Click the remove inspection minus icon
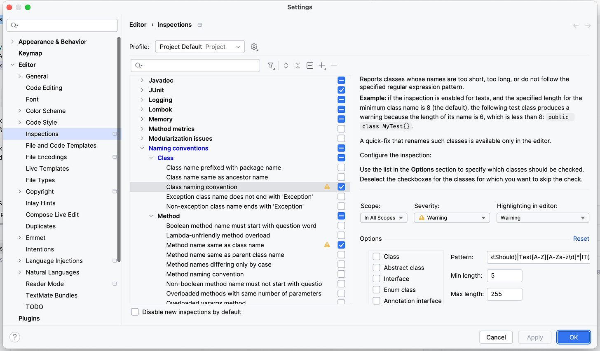Screen dimensions: 600x351 tap(334, 66)
